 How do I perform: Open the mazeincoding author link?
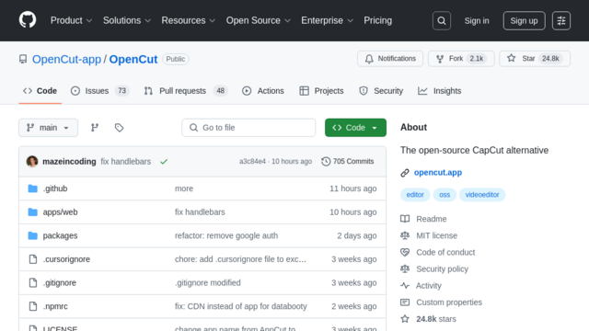[69, 162]
